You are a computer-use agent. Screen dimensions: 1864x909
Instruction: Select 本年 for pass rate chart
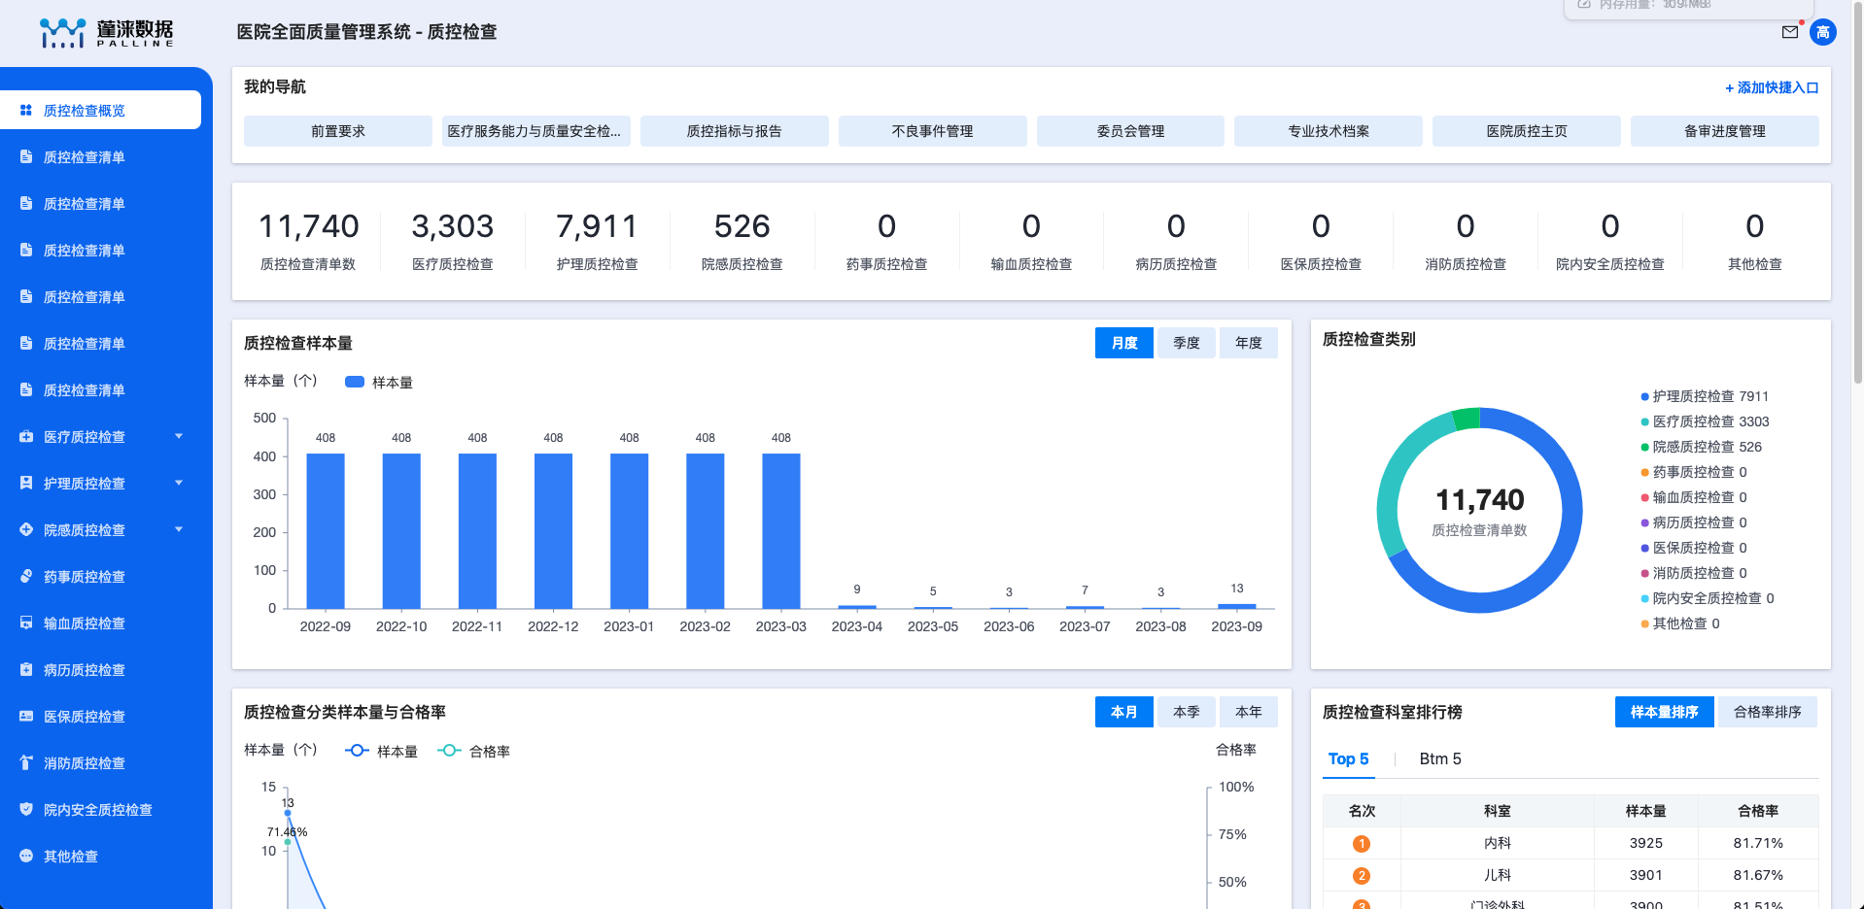pos(1249,712)
